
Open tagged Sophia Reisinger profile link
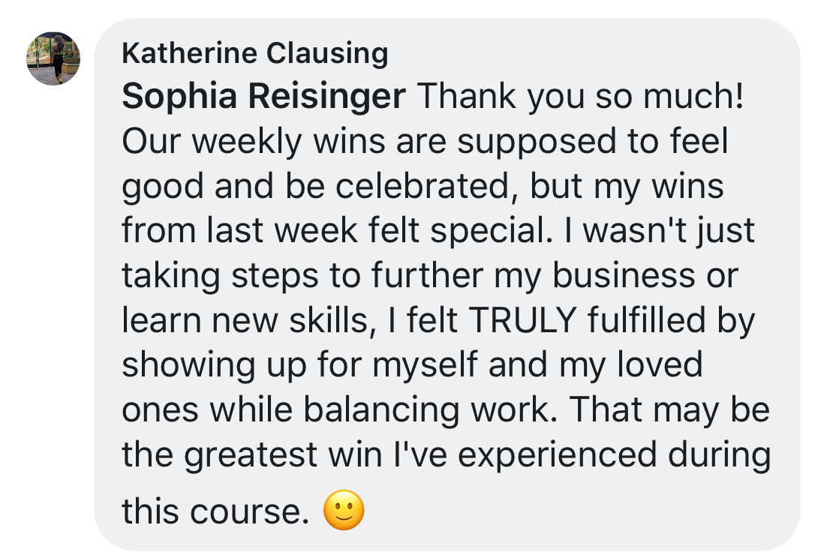click(263, 97)
